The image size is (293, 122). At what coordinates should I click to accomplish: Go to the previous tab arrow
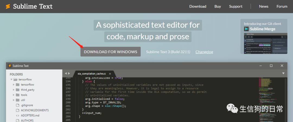click(x=66, y=74)
